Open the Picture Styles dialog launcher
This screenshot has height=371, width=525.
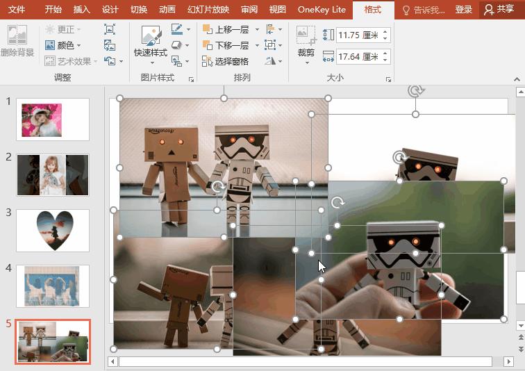[x=192, y=80]
